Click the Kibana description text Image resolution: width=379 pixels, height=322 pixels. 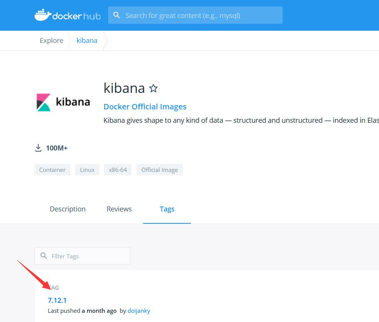[241, 120]
